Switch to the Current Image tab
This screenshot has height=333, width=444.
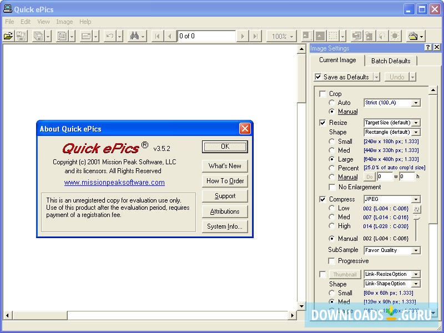[337, 60]
